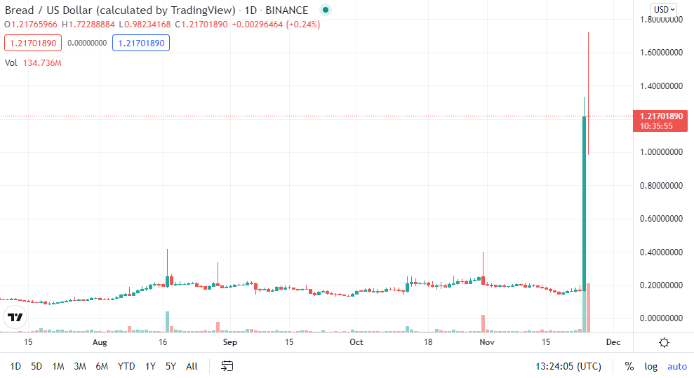This screenshot has width=694, height=378.
Task: Click the current price label on the axis
Action: pyautogui.click(x=660, y=121)
